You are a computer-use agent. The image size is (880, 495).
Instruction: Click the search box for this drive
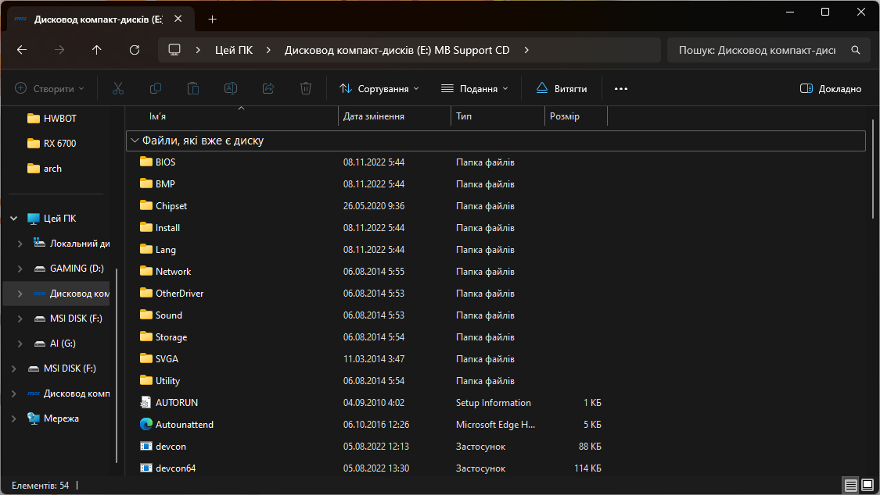point(757,50)
